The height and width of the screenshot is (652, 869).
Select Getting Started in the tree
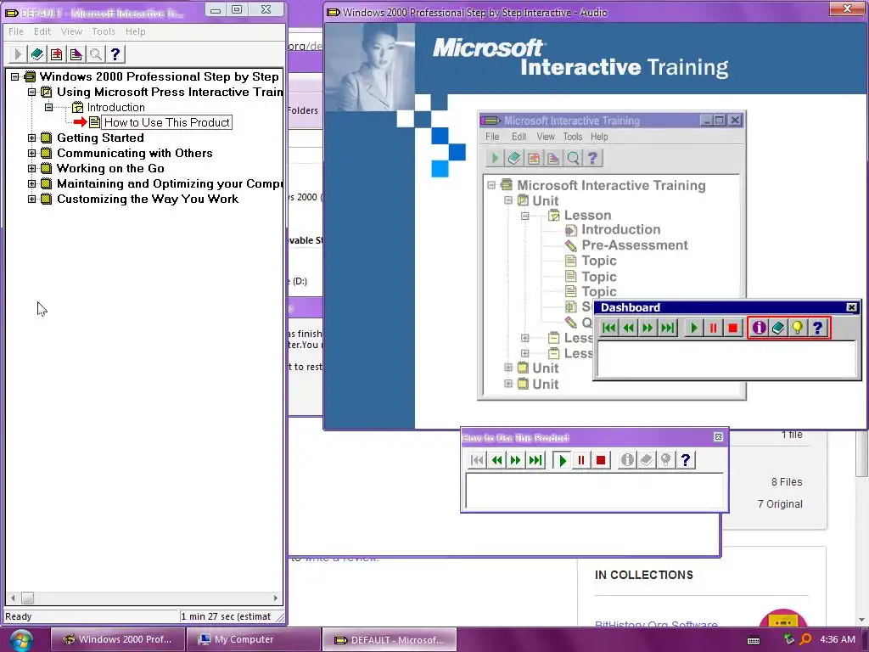[x=100, y=138]
